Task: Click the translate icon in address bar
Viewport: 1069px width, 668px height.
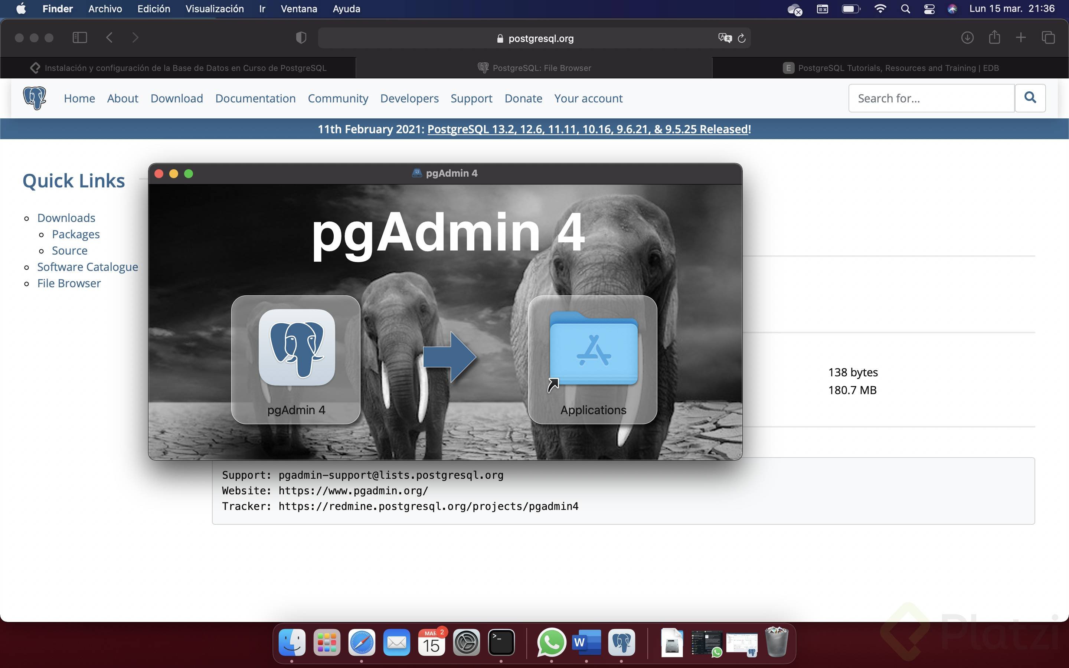Action: click(725, 38)
